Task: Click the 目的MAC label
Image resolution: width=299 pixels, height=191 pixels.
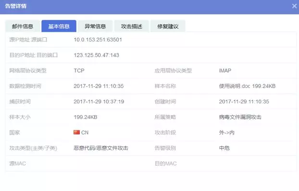Action: (x=166, y=163)
